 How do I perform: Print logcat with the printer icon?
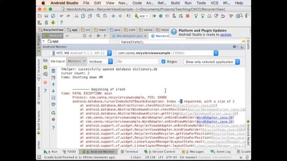tap(53, 104)
